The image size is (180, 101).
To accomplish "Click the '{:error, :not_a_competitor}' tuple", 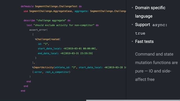I will pos(51,72).
